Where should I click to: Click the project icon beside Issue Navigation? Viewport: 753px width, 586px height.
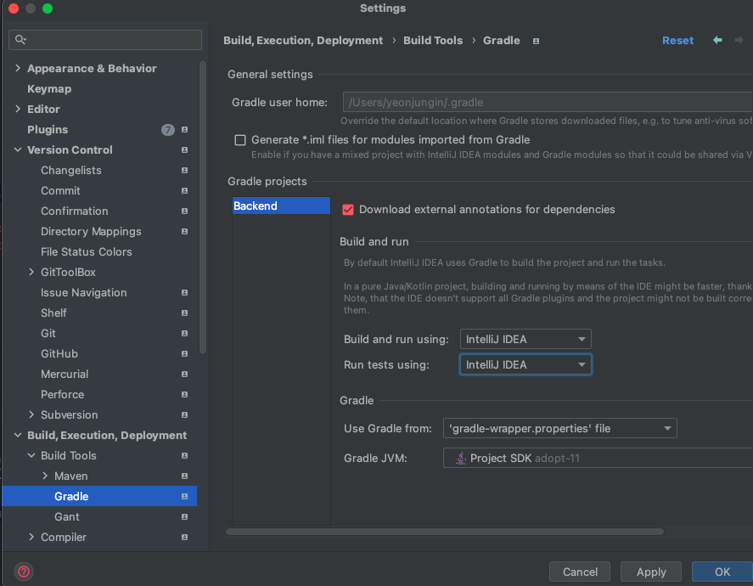tap(184, 292)
